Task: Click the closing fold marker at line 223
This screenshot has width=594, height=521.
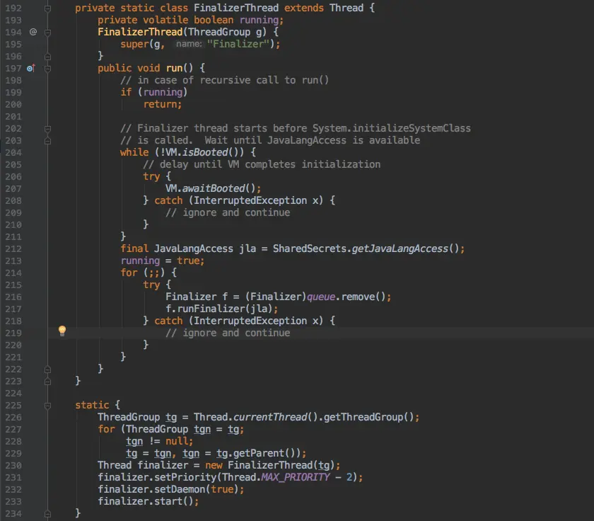Action: (47, 381)
